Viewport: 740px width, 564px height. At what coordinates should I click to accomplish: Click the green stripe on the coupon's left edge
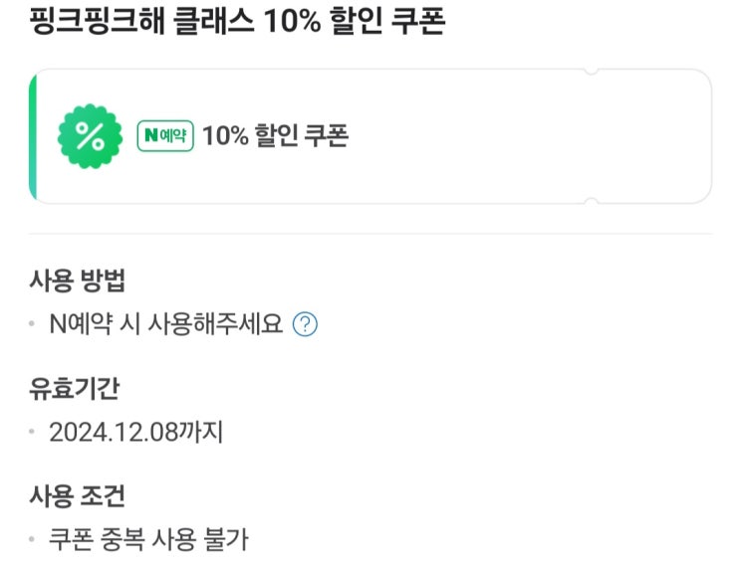33,136
